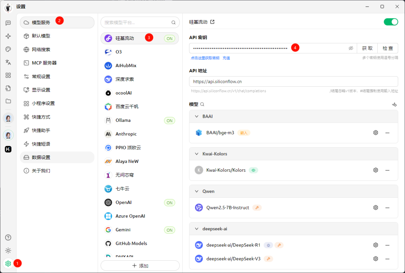Remove the DeepSeek-V3 model
405x273 pixels.
[387, 259]
